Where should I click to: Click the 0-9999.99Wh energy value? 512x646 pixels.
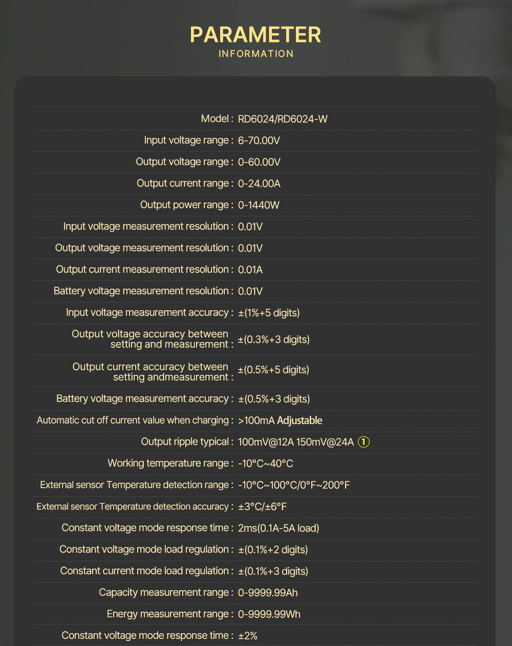pyautogui.click(x=269, y=614)
